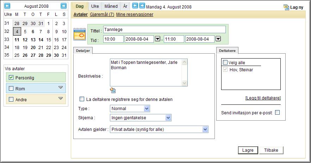
Task: Switch to the Måned tab
Action: tap(111, 6)
